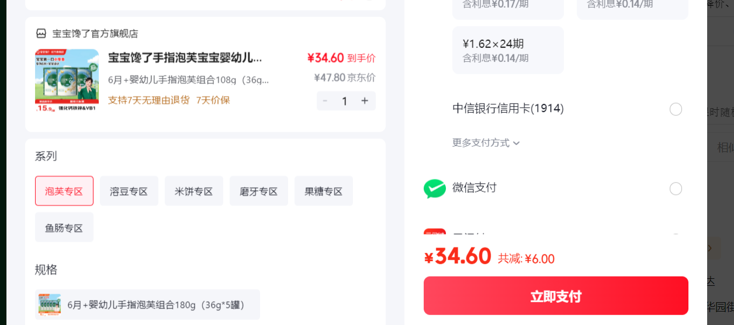Select the 鱼肠专区 series option

(x=64, y=227)
